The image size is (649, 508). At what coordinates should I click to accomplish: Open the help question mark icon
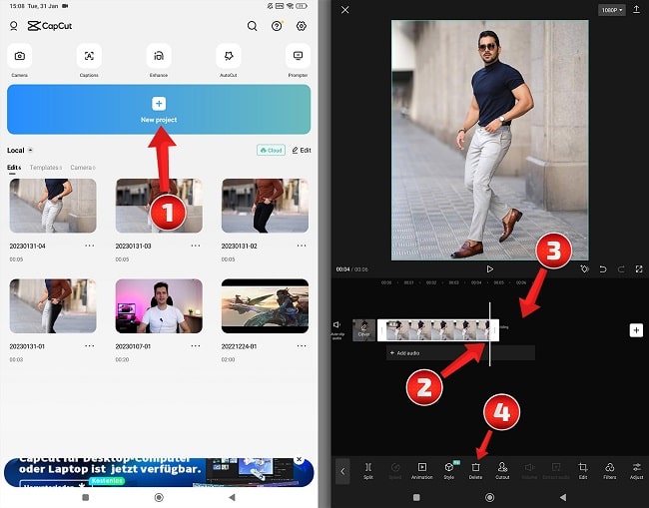tap(277, 26)
